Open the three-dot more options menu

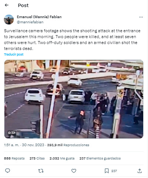141,17
